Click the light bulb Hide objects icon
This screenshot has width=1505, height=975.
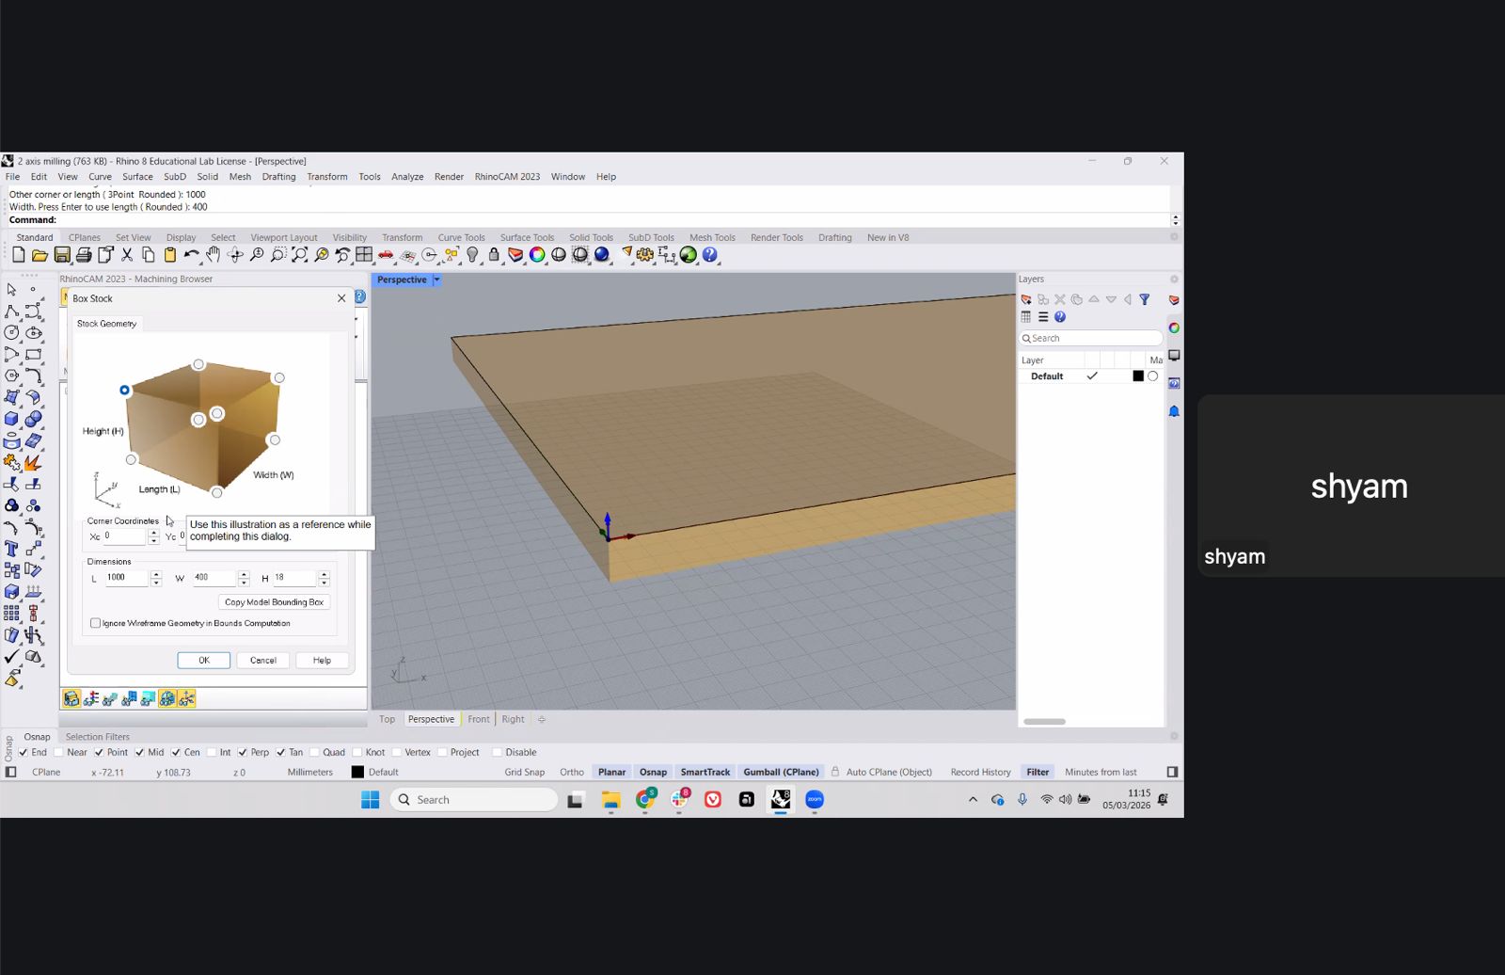[x=472, y=255]
